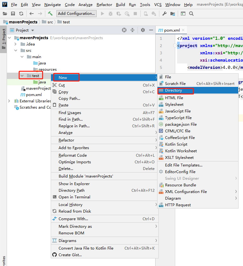Image resolution: width=243 pixels, height=266 pixels.
Task: Expand the .idea folder
Action: (x=16, y=44)
